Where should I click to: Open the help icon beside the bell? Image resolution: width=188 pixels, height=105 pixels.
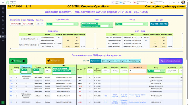(174, 2)
